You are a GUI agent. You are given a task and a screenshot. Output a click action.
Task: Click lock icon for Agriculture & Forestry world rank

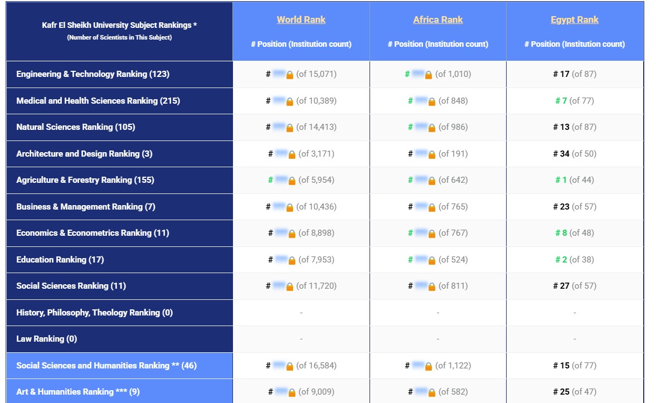point(291,181)
